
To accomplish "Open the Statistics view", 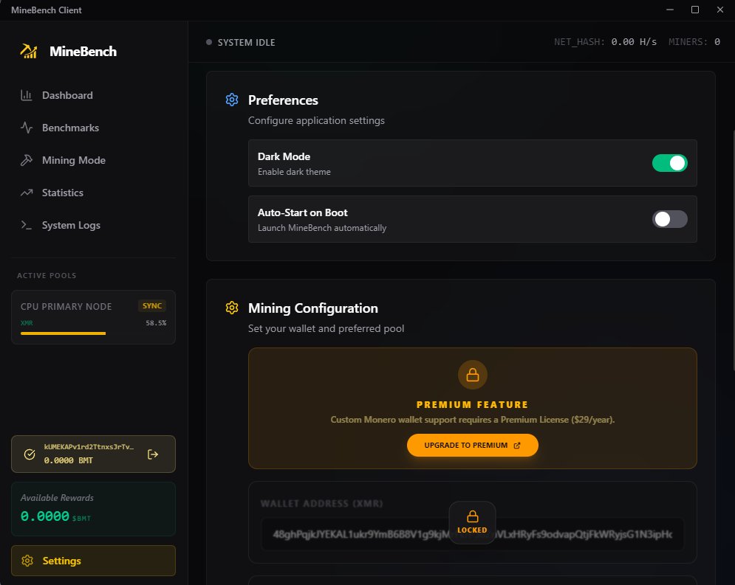I will click(93, 193).
